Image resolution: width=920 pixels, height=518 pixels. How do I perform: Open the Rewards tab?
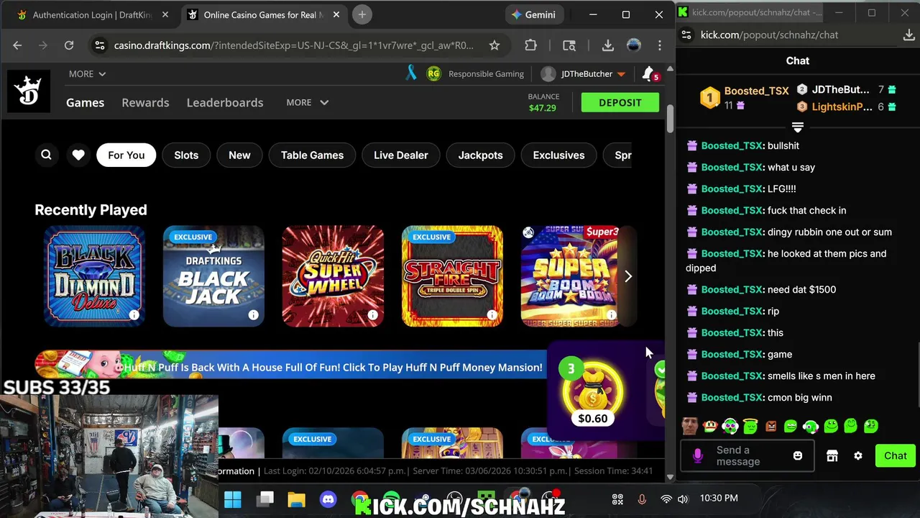tap(145, 102)
